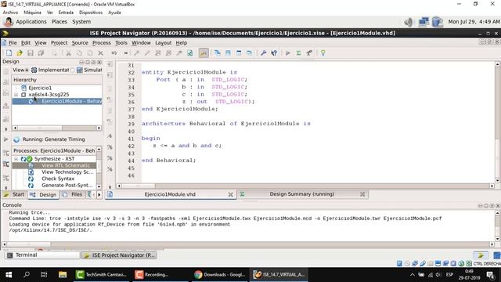Open the Process menu
The image size is (501, 282).
coord(102,43)
